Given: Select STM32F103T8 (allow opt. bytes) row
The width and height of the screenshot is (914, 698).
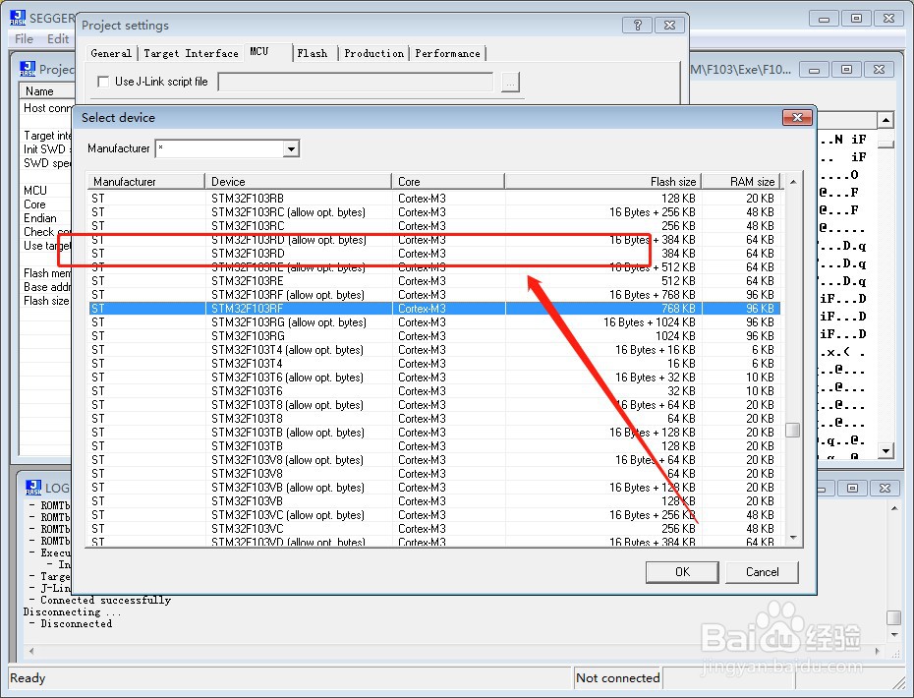Looking at the screenshot, I should coord(434,405).
